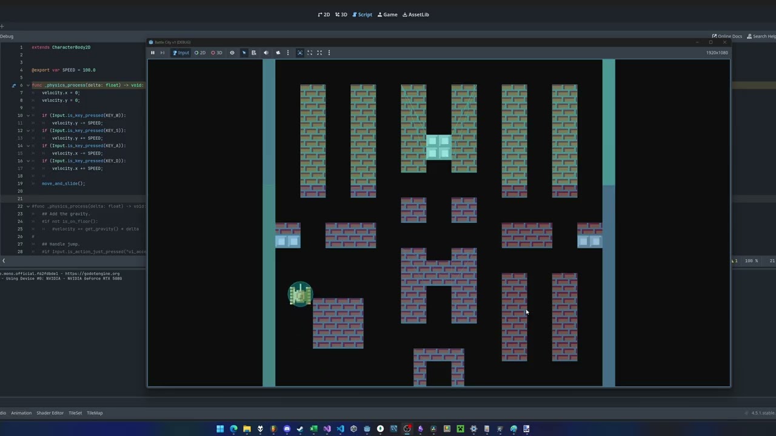This screenshot has width=776, height=436.
Task: Open File Explorer from taskbar
Action: [247, 429]
